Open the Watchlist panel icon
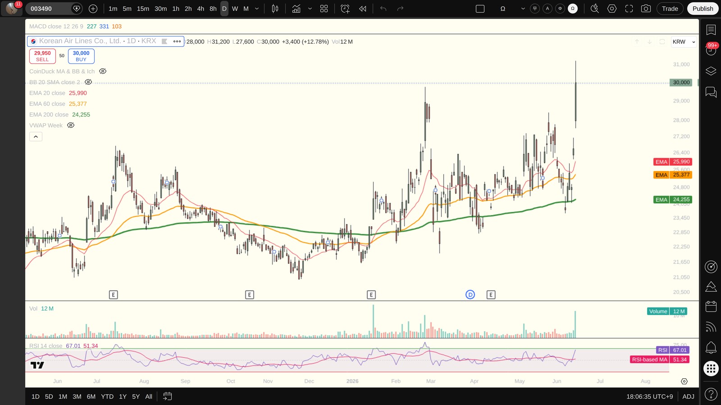Screen dimensions: 721x405 [711, 30]
